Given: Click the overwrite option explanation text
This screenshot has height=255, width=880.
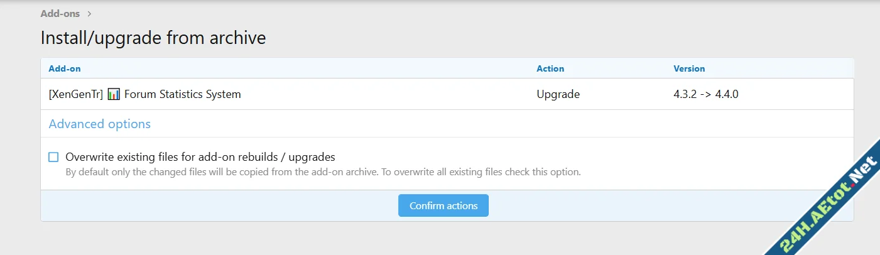Looking at the screenshot, I should click(323, 171).
